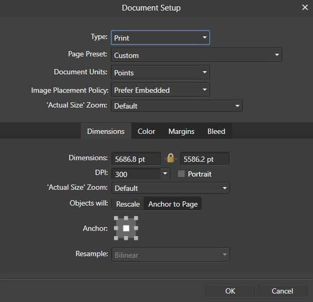Select the top-right anchor point
The width and height of the screenshot is (313, 302).
click(x=136, y=218)
